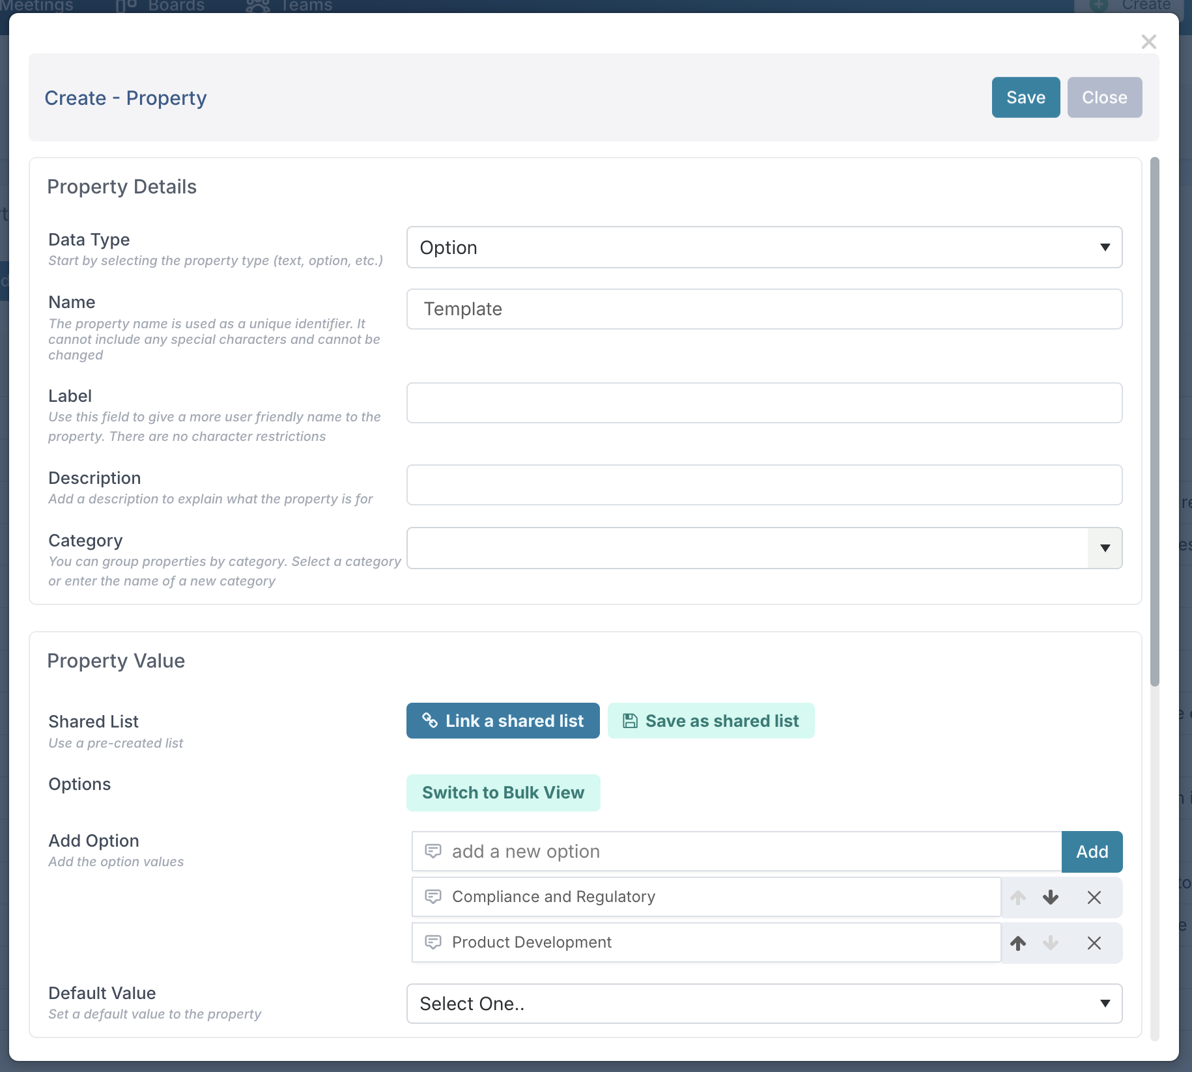
Task: Click comment icon beside Product Development
Action: coord(433,942)
